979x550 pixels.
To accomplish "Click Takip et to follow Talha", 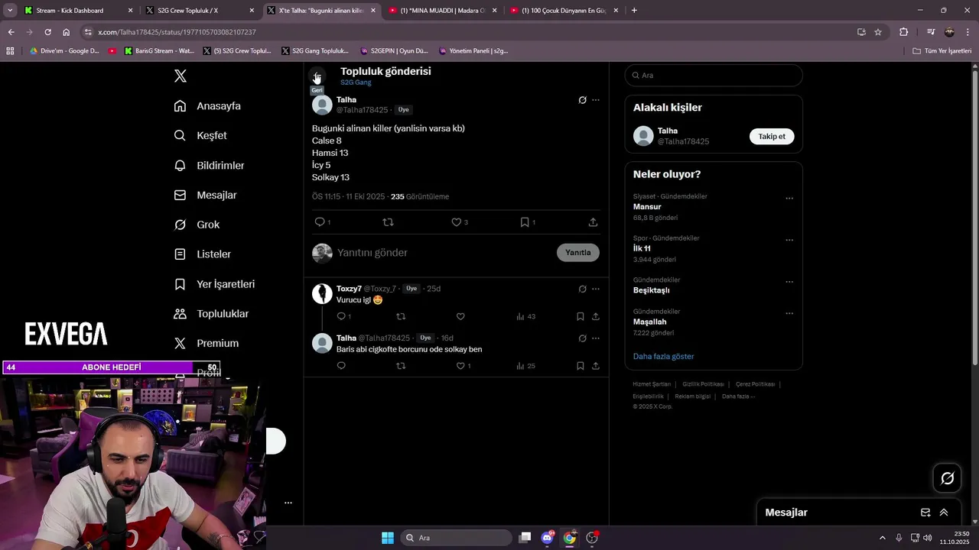I will pyautogui.click(x=772, y=137).
